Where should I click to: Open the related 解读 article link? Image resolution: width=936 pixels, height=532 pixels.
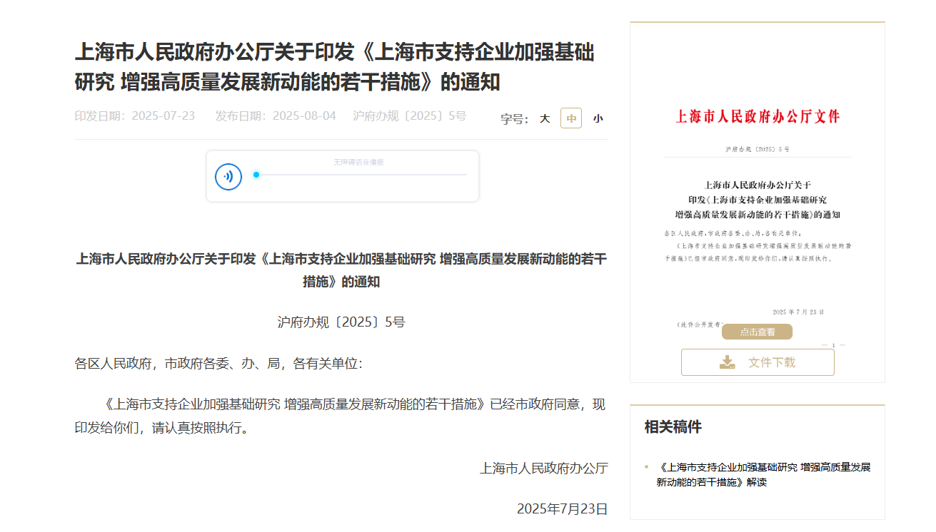[763, 474]
